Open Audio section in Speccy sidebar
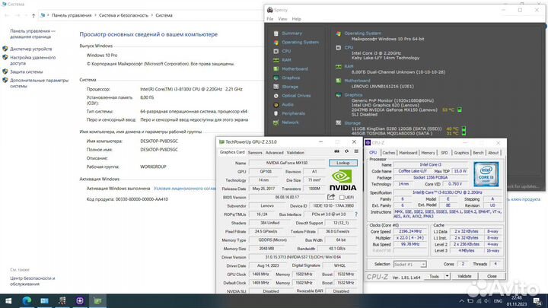The image size is (548, 308). point(288,105)
